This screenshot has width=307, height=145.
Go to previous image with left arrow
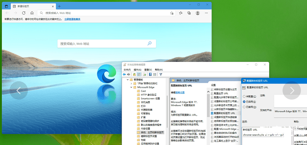tap(19, 90)
